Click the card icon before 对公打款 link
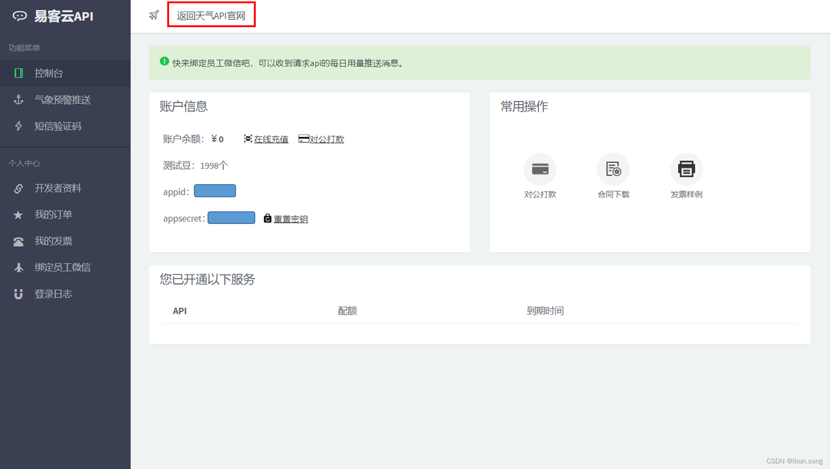This screenshot has height=469, width=830. pos(304,139)
